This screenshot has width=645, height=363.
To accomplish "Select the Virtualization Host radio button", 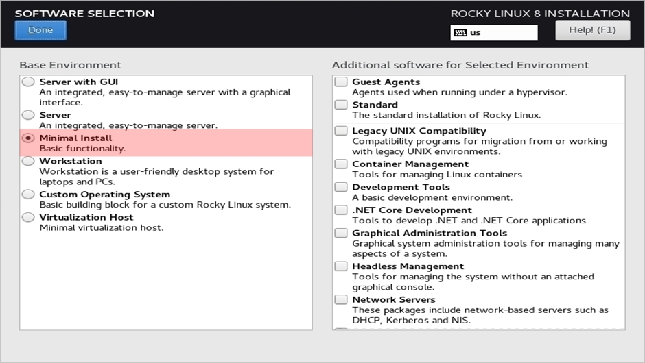I will click(28, 217).
